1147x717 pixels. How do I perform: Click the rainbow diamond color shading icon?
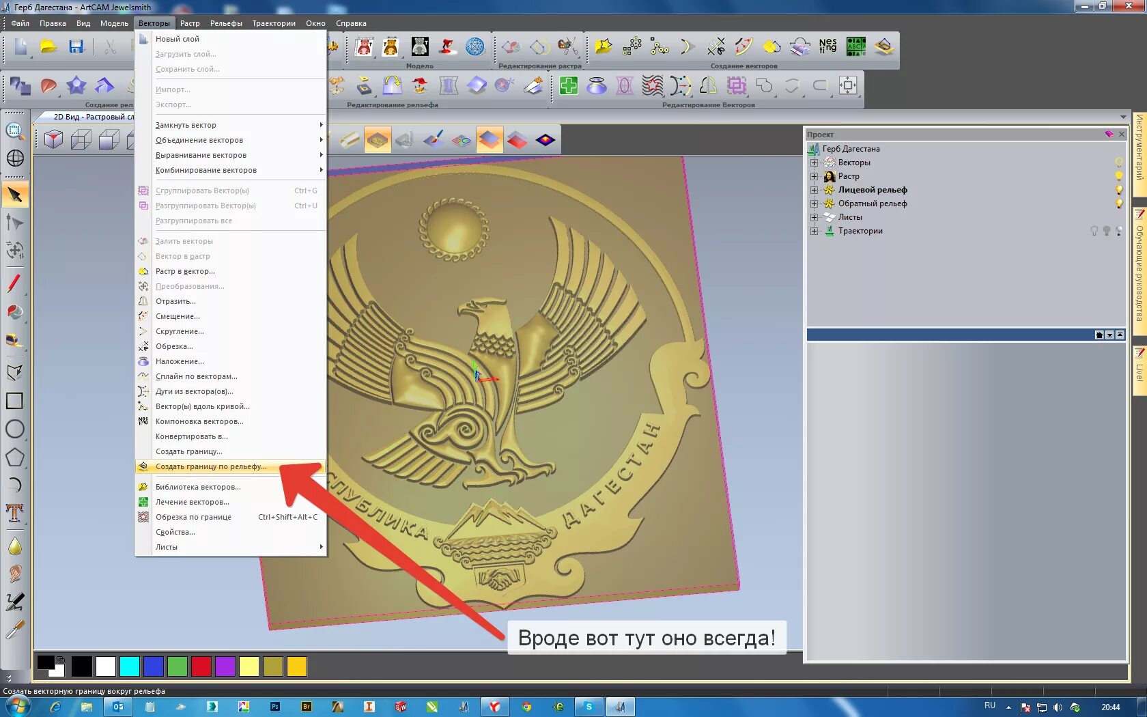(x=546, y=140)
